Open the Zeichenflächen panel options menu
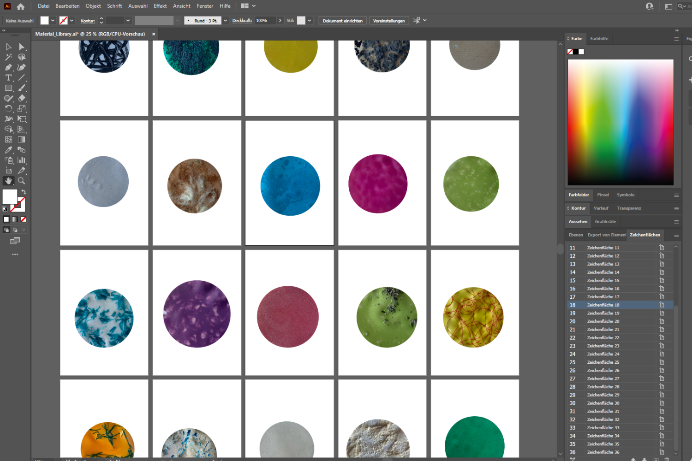This screenshot has height=461, width=692. tap(676, 235)
